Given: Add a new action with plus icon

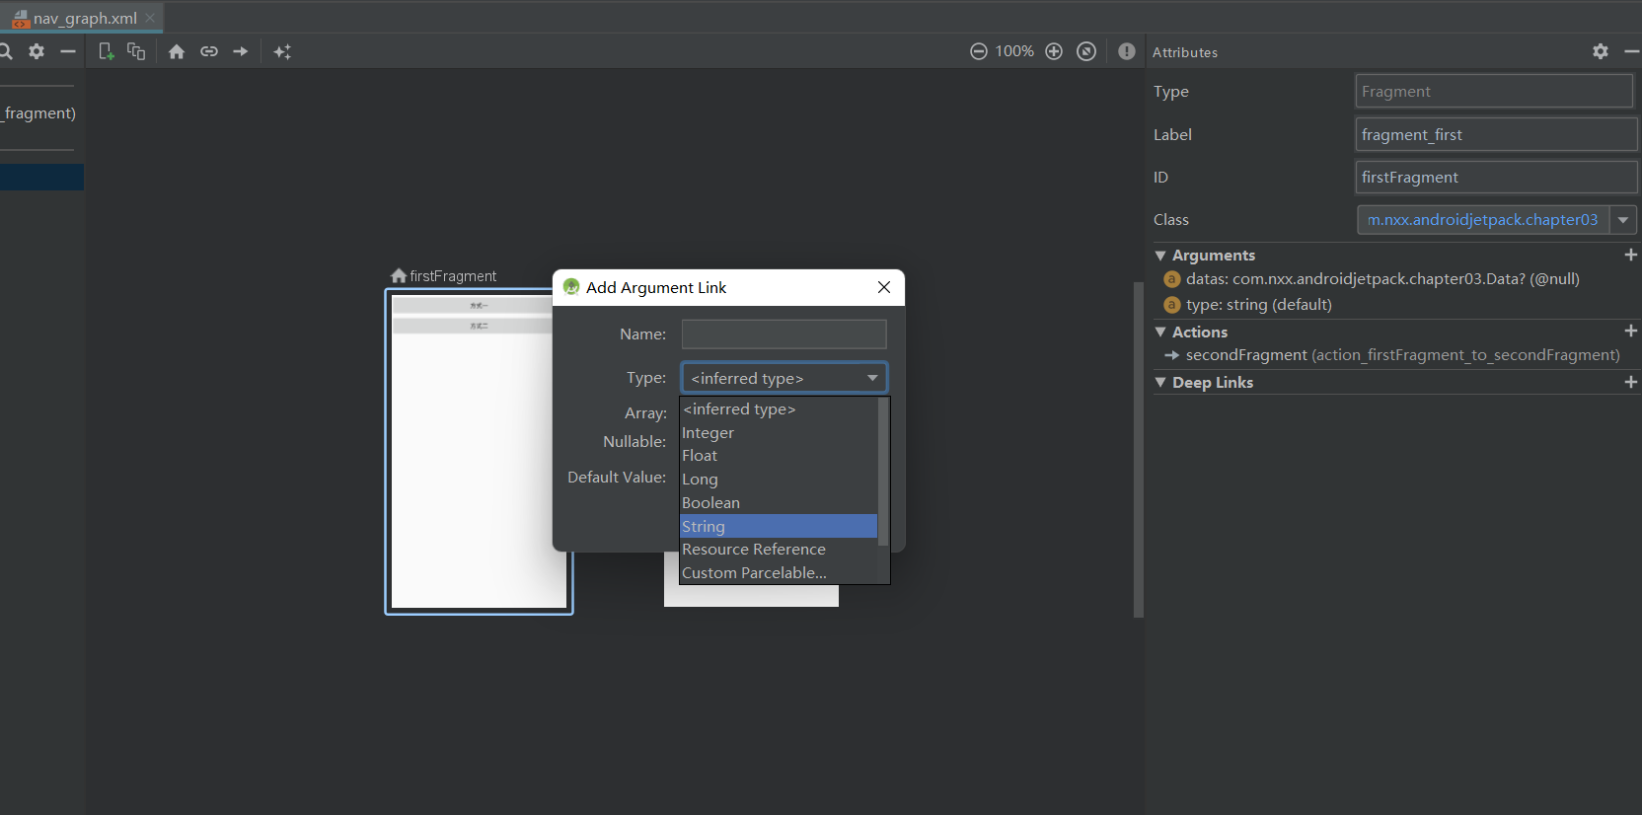Looking at the screenshot, I should click(1630, 332).
